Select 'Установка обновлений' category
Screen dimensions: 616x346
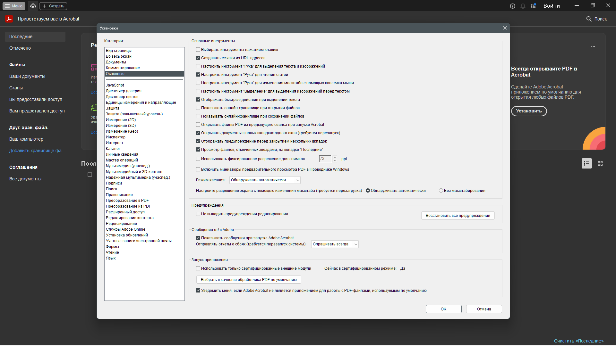pyautogui.click(x=144, y=235)
